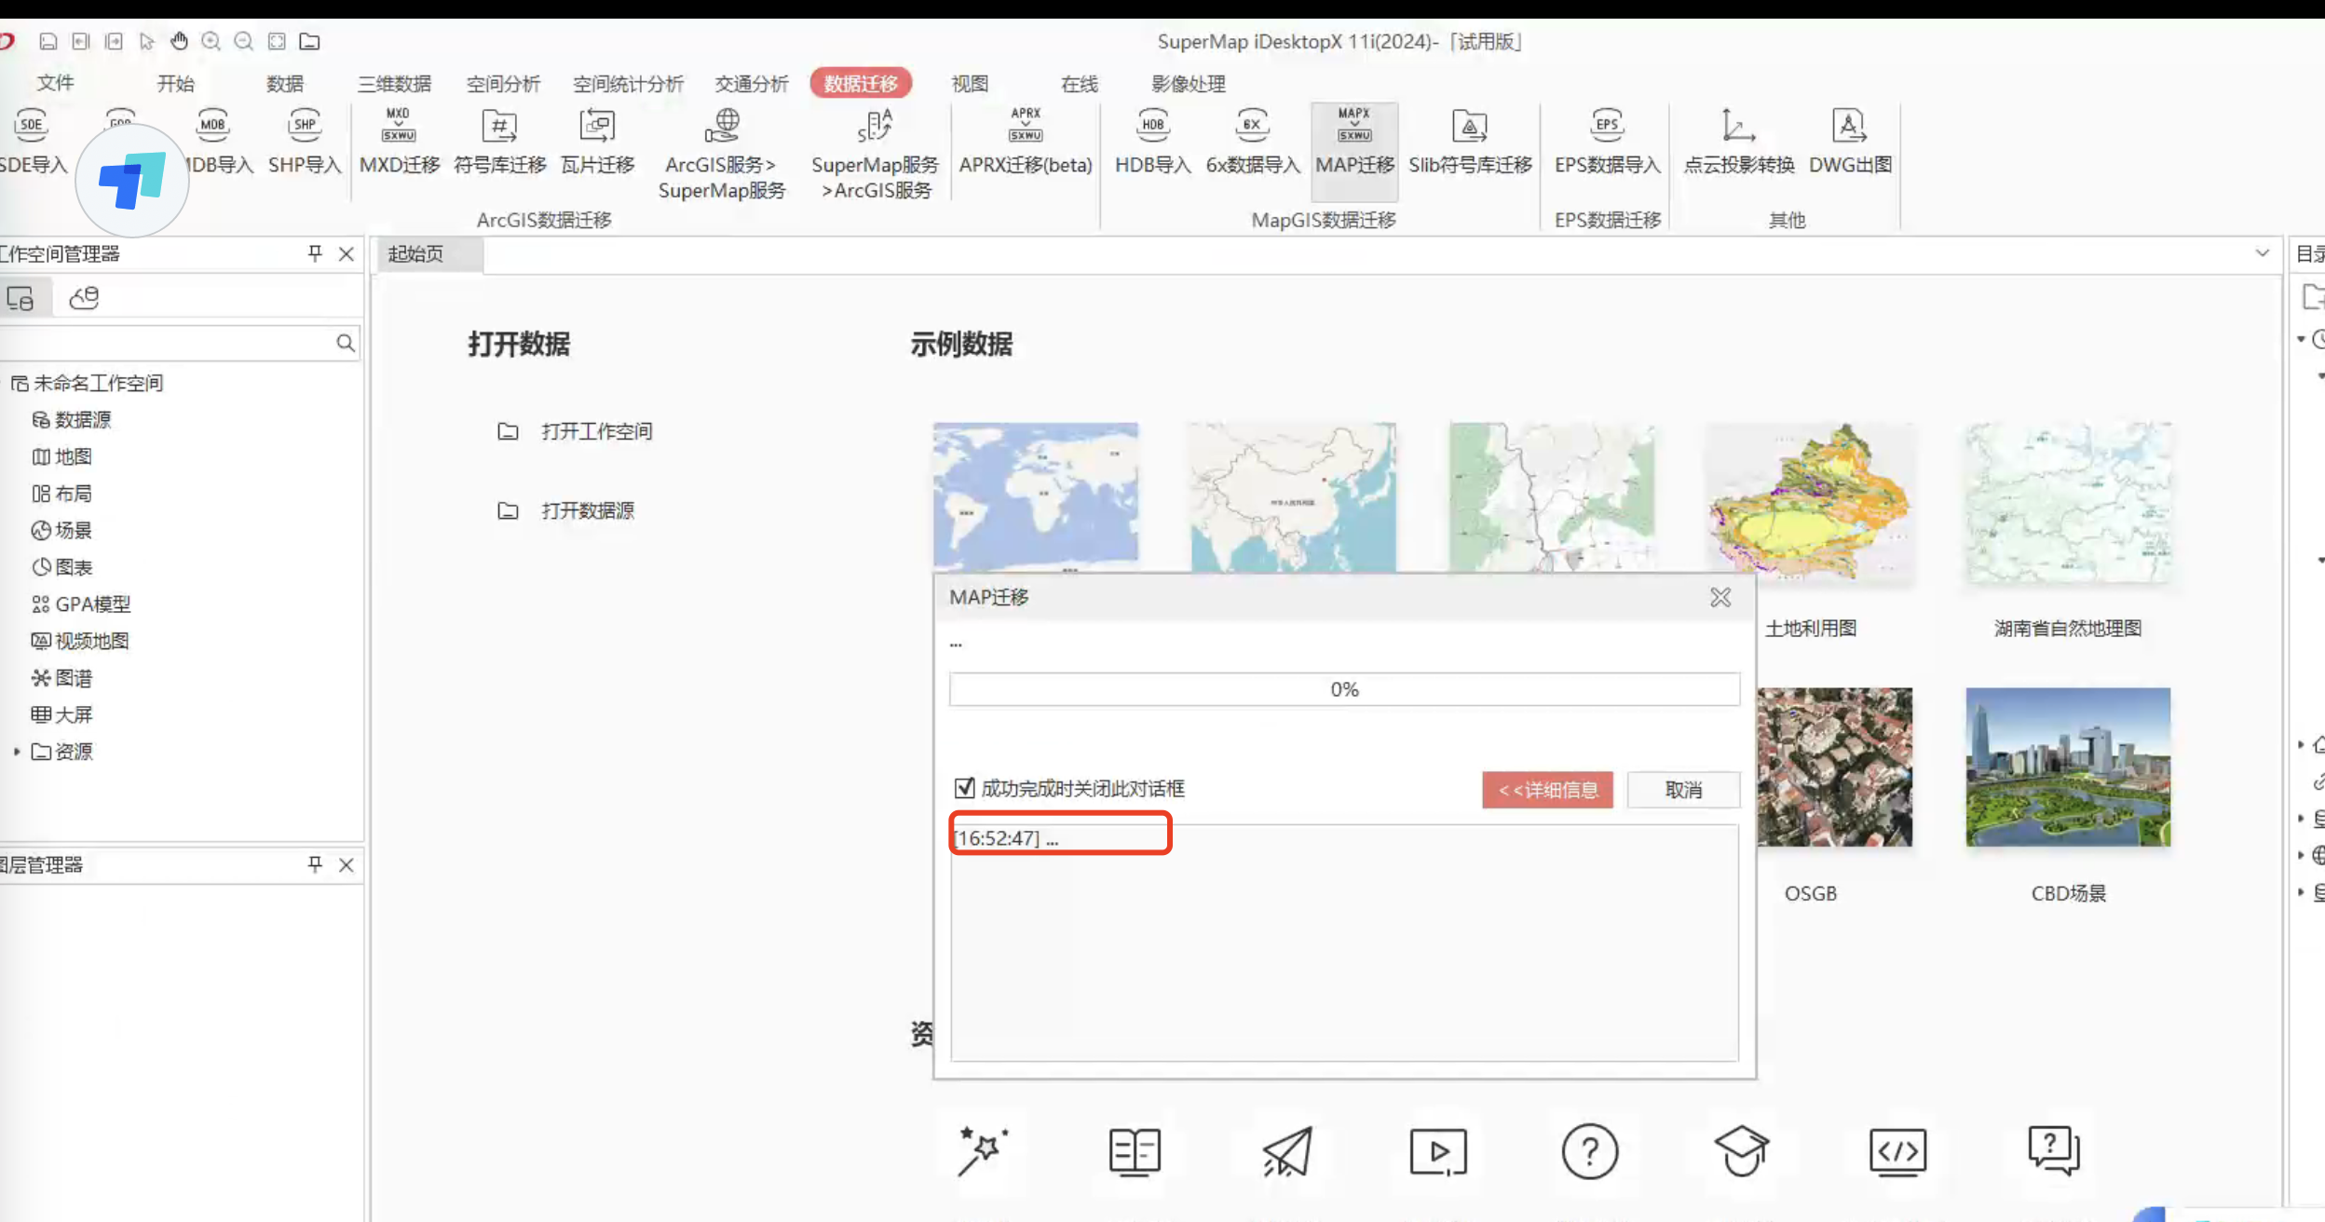Screen dimensions: 2325x1222
Task: Open the HDB导入 import tool
Action: 1153,142
